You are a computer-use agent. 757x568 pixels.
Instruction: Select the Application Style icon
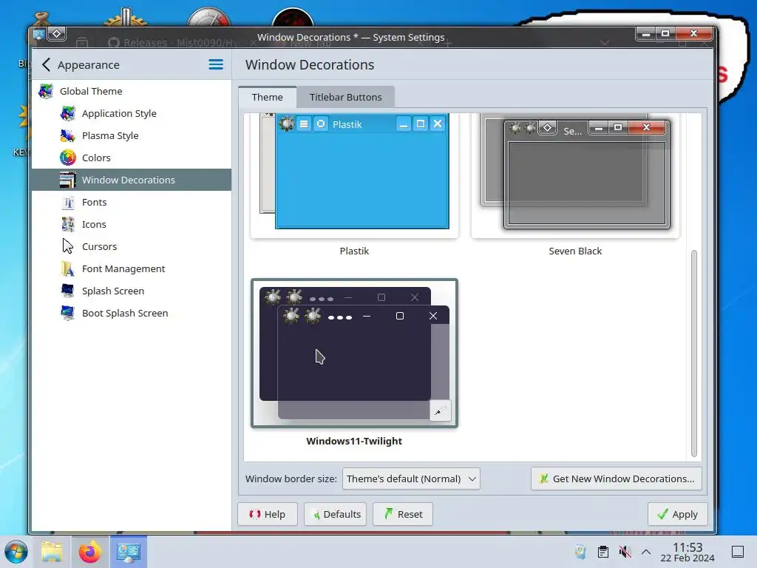click(x=67, y=113)
